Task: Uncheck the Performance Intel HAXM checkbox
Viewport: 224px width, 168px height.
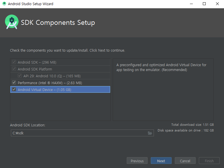Action: point(14,83)
